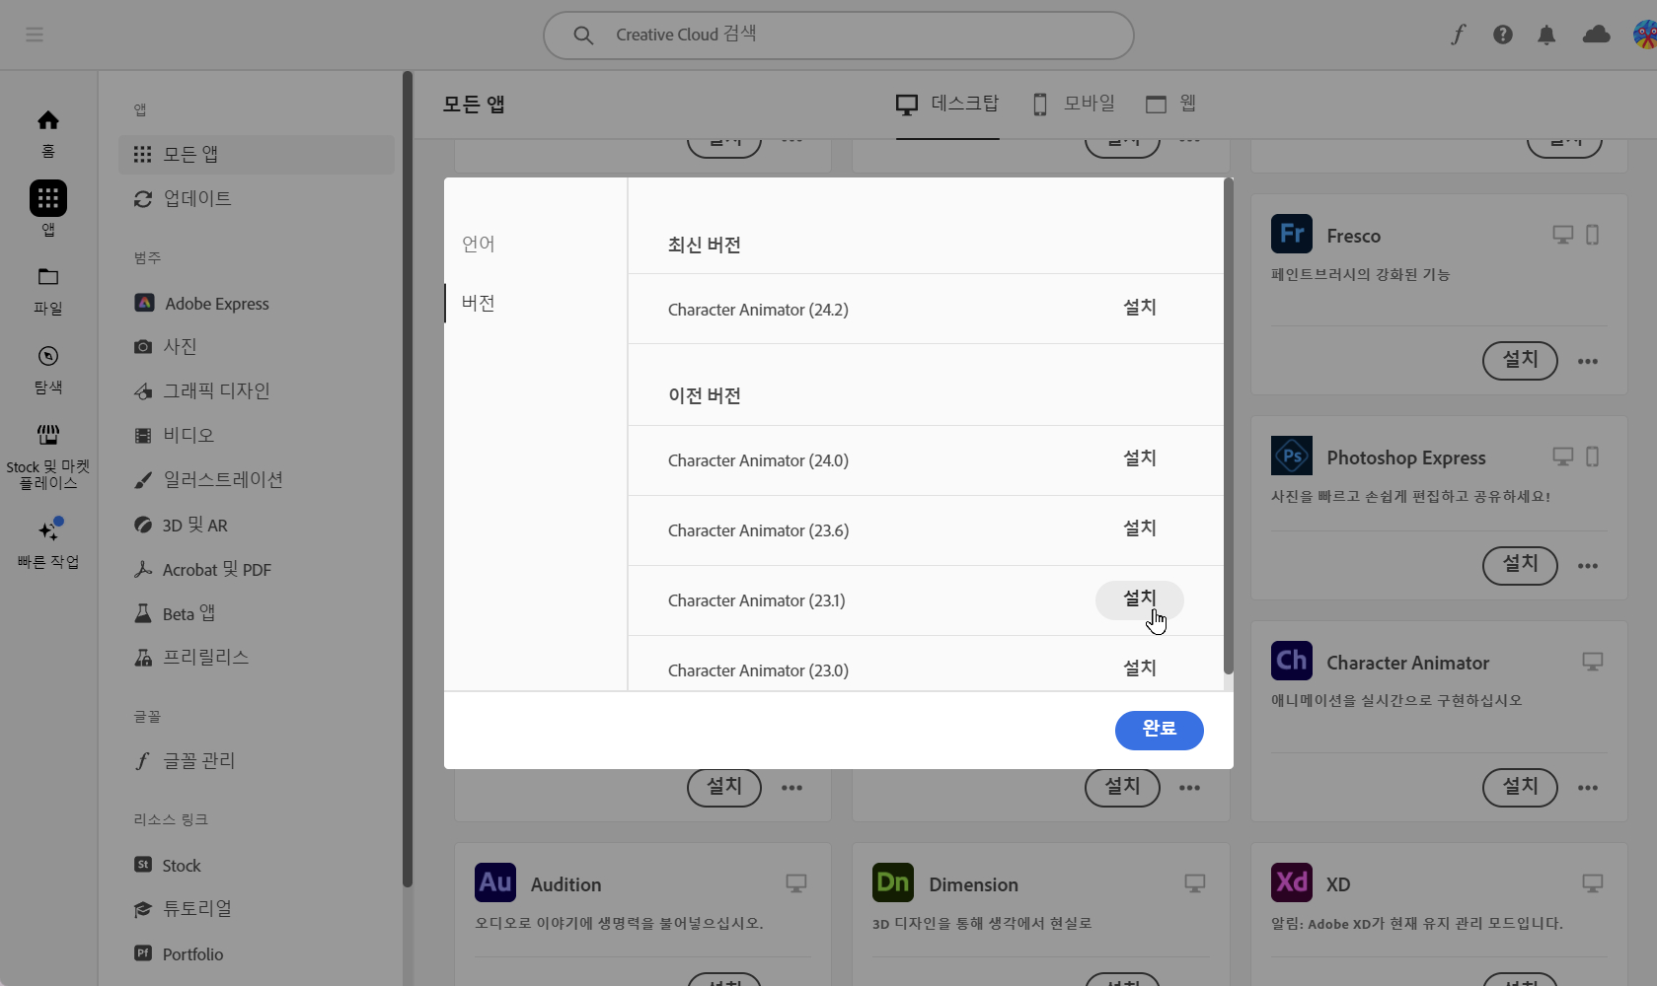The image size is (1657, 986).
Task: Install Character Animator (23.0)
Action: [x=1140, y=669]
